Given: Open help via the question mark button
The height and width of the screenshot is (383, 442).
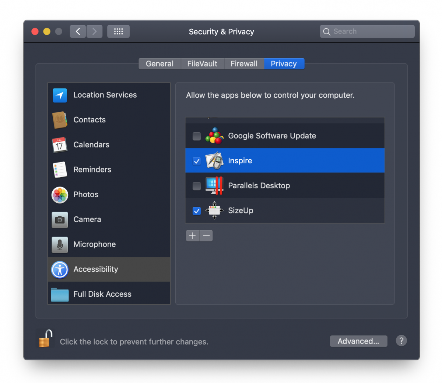Looking at the screenshot, I should (401, 341).
